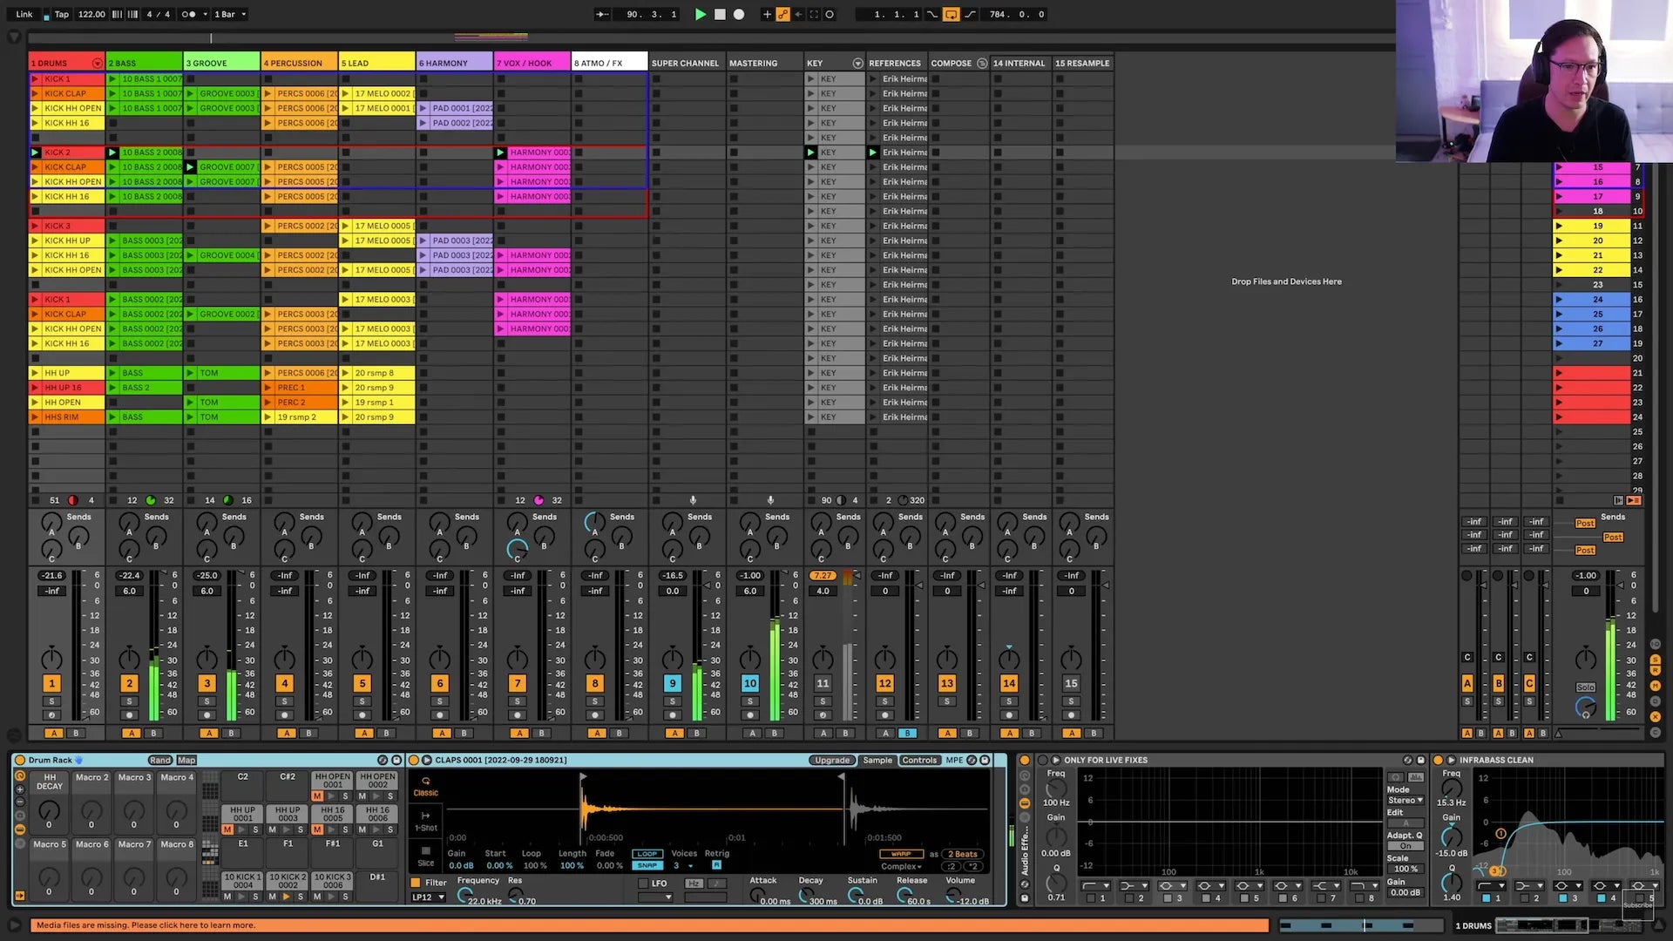The width and height of the screenshot is (1673, 941).
Task: Open the MPE tab in the Simpler device
Action: pyautogui.click(x=954, y=760)
